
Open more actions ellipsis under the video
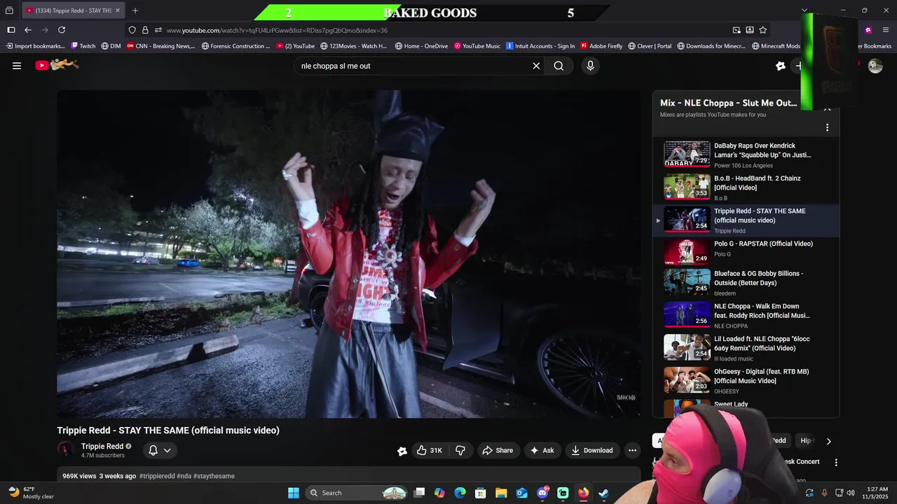click(632, 450)
